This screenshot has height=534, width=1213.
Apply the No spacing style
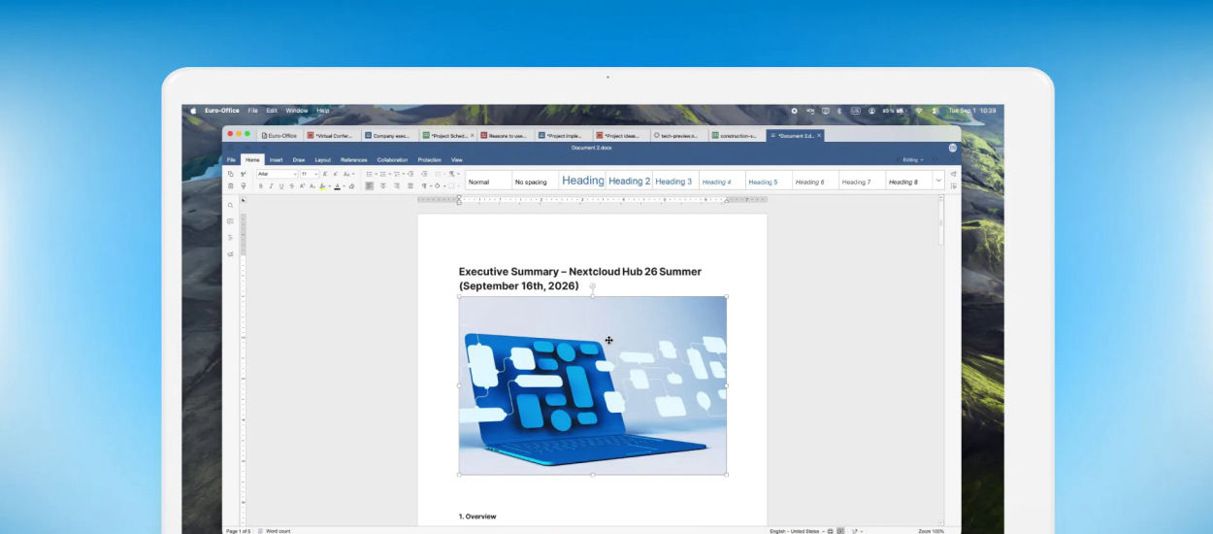[x=535, y=182]
